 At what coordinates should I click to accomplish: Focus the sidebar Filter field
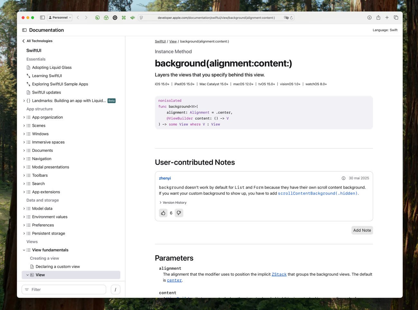64,290
